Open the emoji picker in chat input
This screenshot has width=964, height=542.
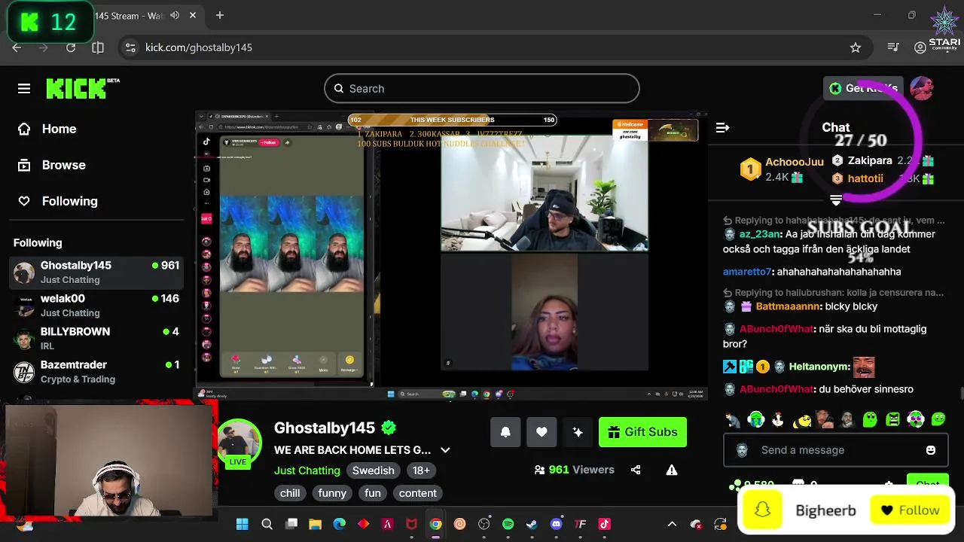pyautogui.click(x=931, y=450)
